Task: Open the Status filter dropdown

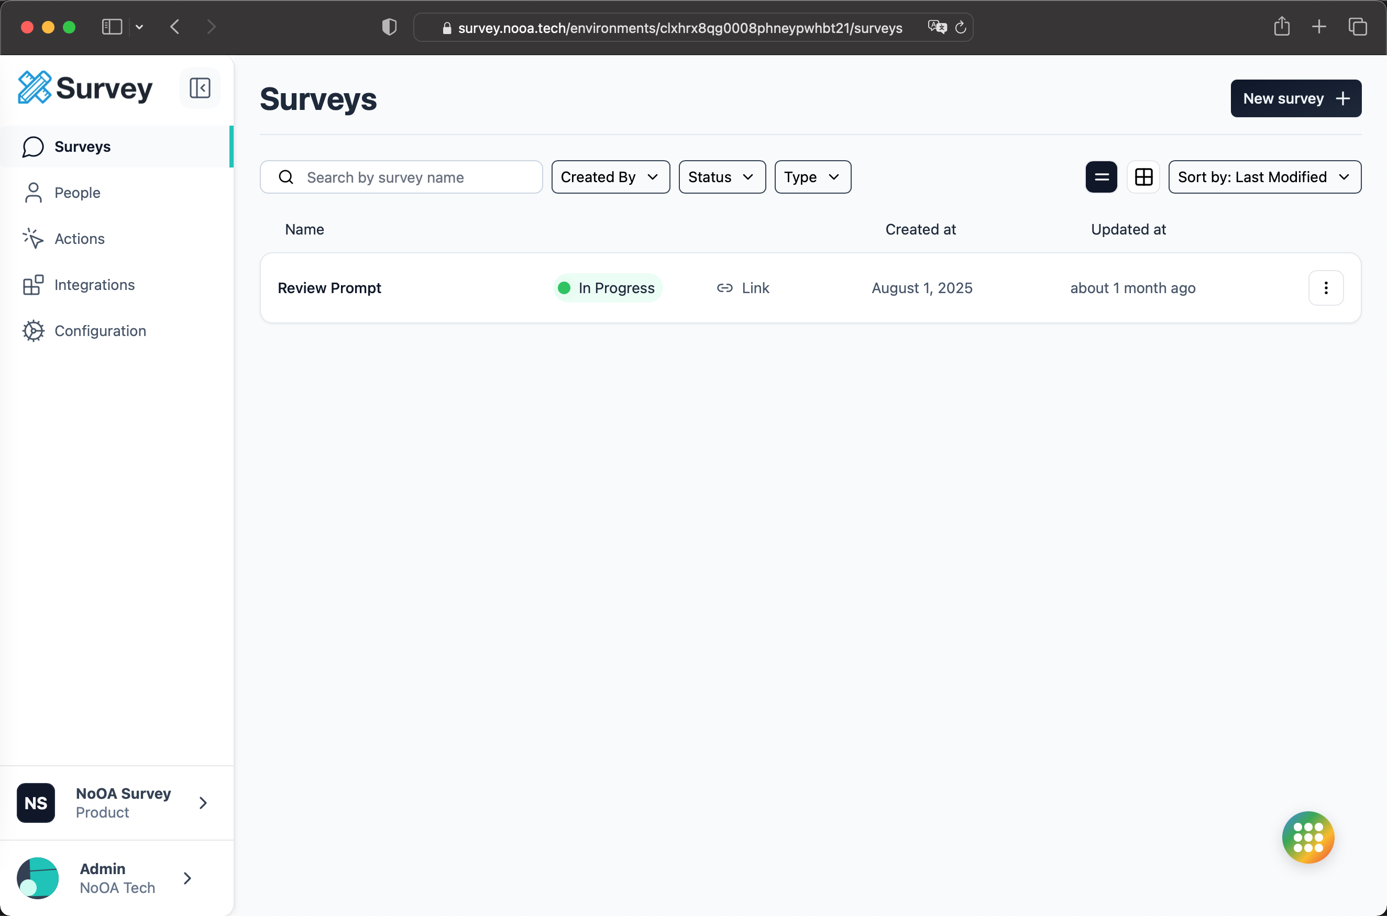Action: (722, 177)
